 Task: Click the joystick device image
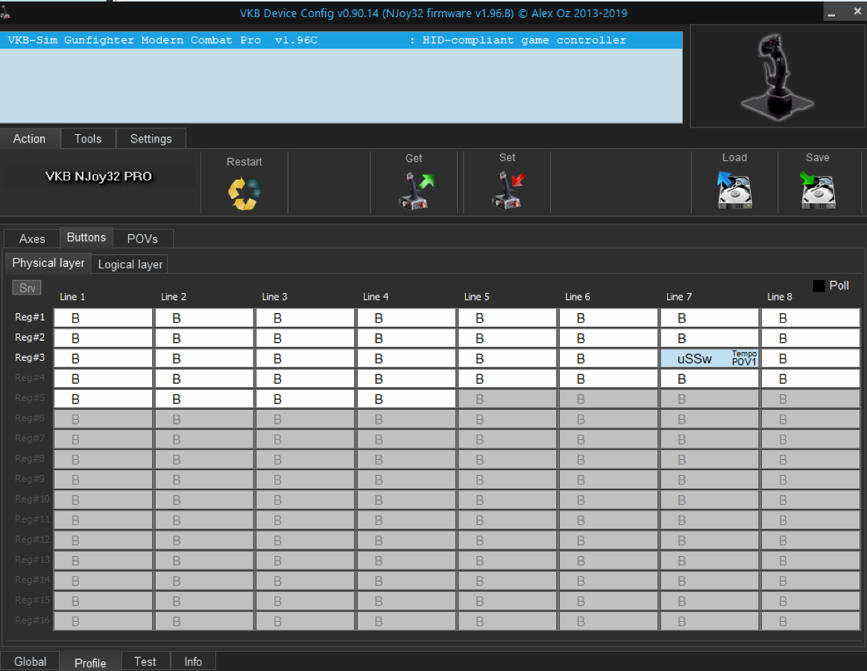[x=777, y=77]
